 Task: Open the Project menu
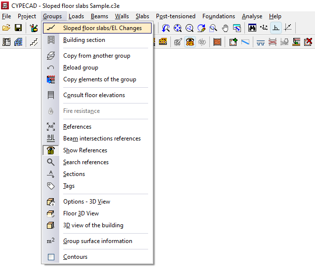[x=27, y=16]
